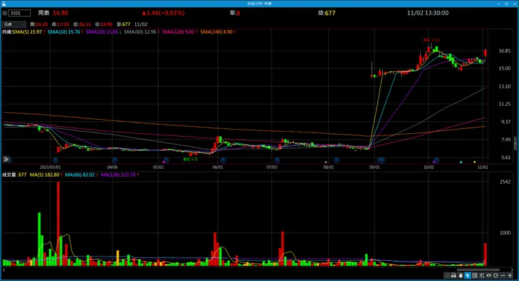Click the left scroll arrow under volume
Image resolution: width=519 pixels, height=281 pixels.
pos(4,270)
